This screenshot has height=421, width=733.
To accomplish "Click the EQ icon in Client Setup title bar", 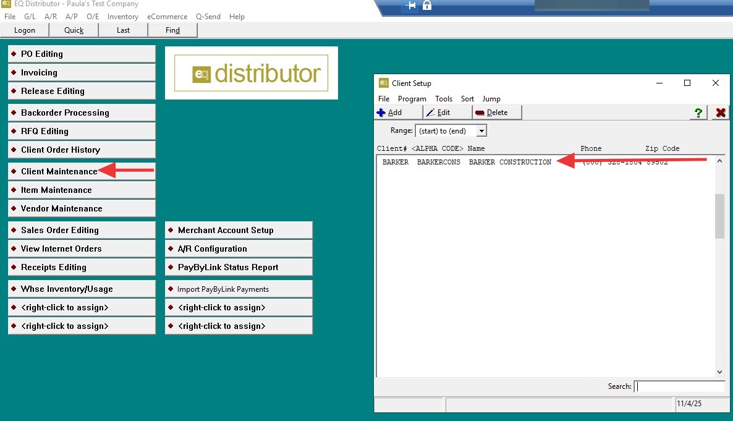I will pyautogui.click(x=383, y=83).
